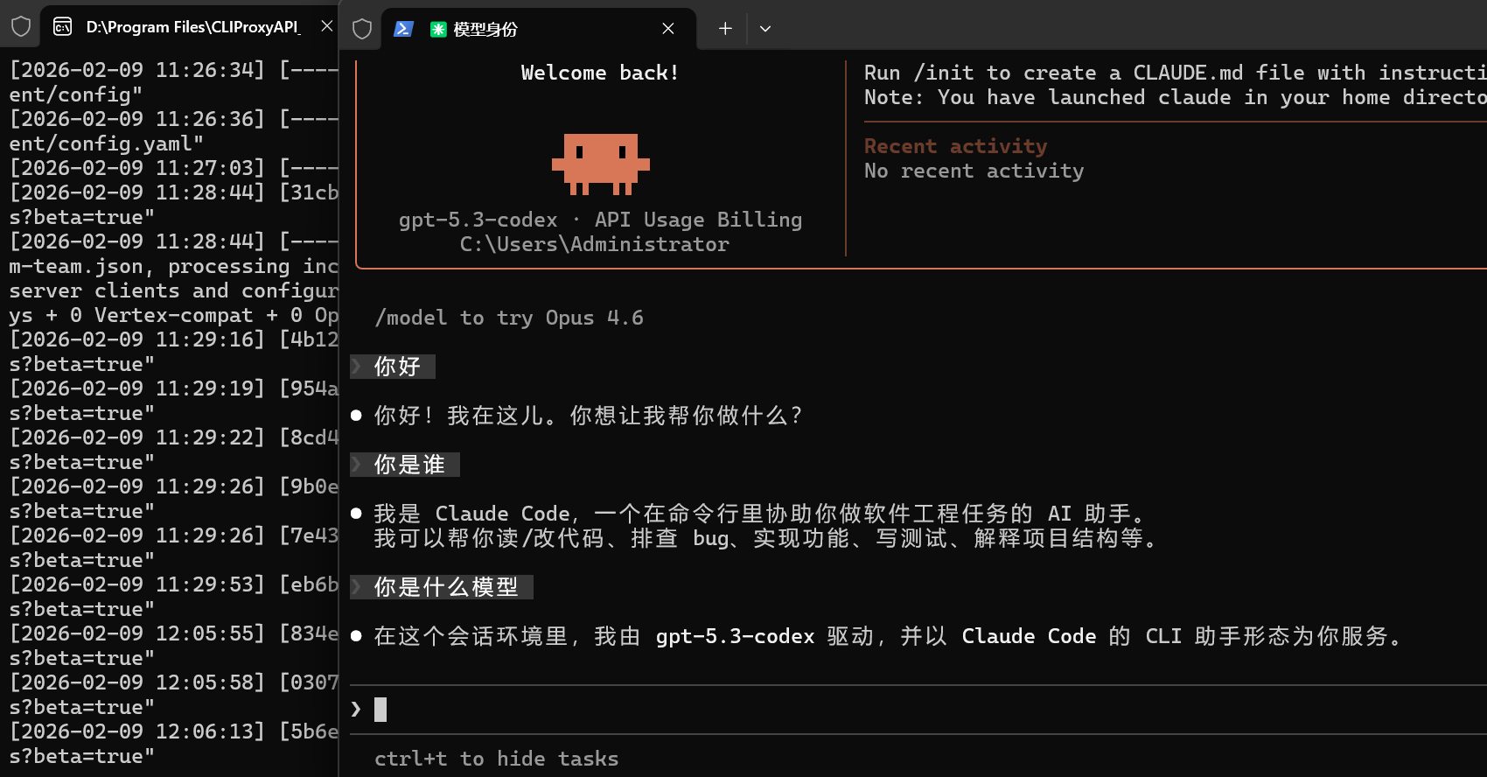Close the 模型身份 tab

pos(668,29)
